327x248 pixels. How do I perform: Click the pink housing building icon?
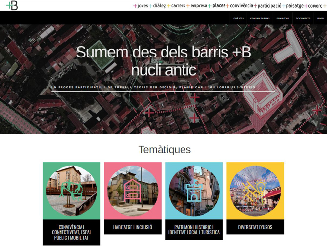pos(133,191)
